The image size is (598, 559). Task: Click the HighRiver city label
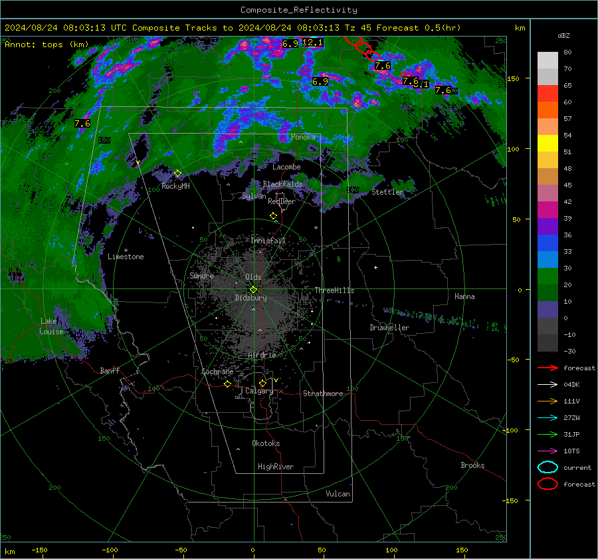click(x=276, y=467)
